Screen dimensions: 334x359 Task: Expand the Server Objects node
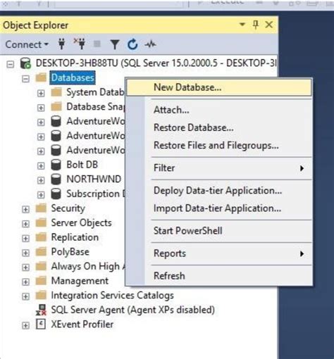(25, 224)
